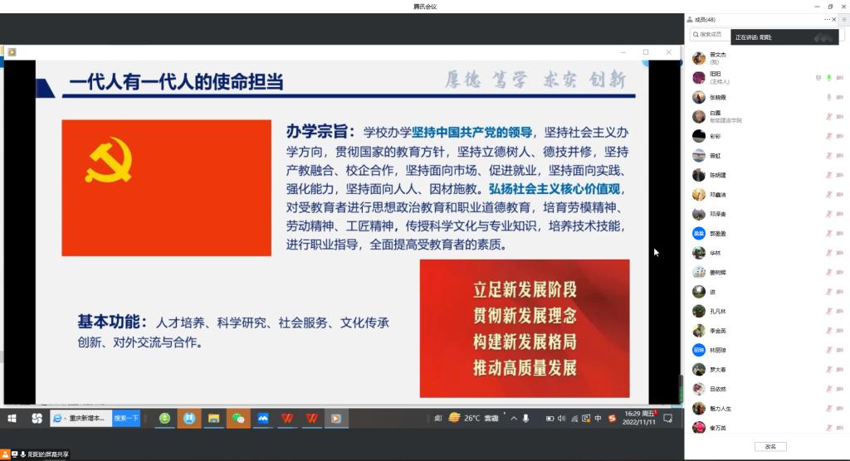850x461 pixels.
Task: Open the members panel three-dot menu
Action: pos(828,19)
